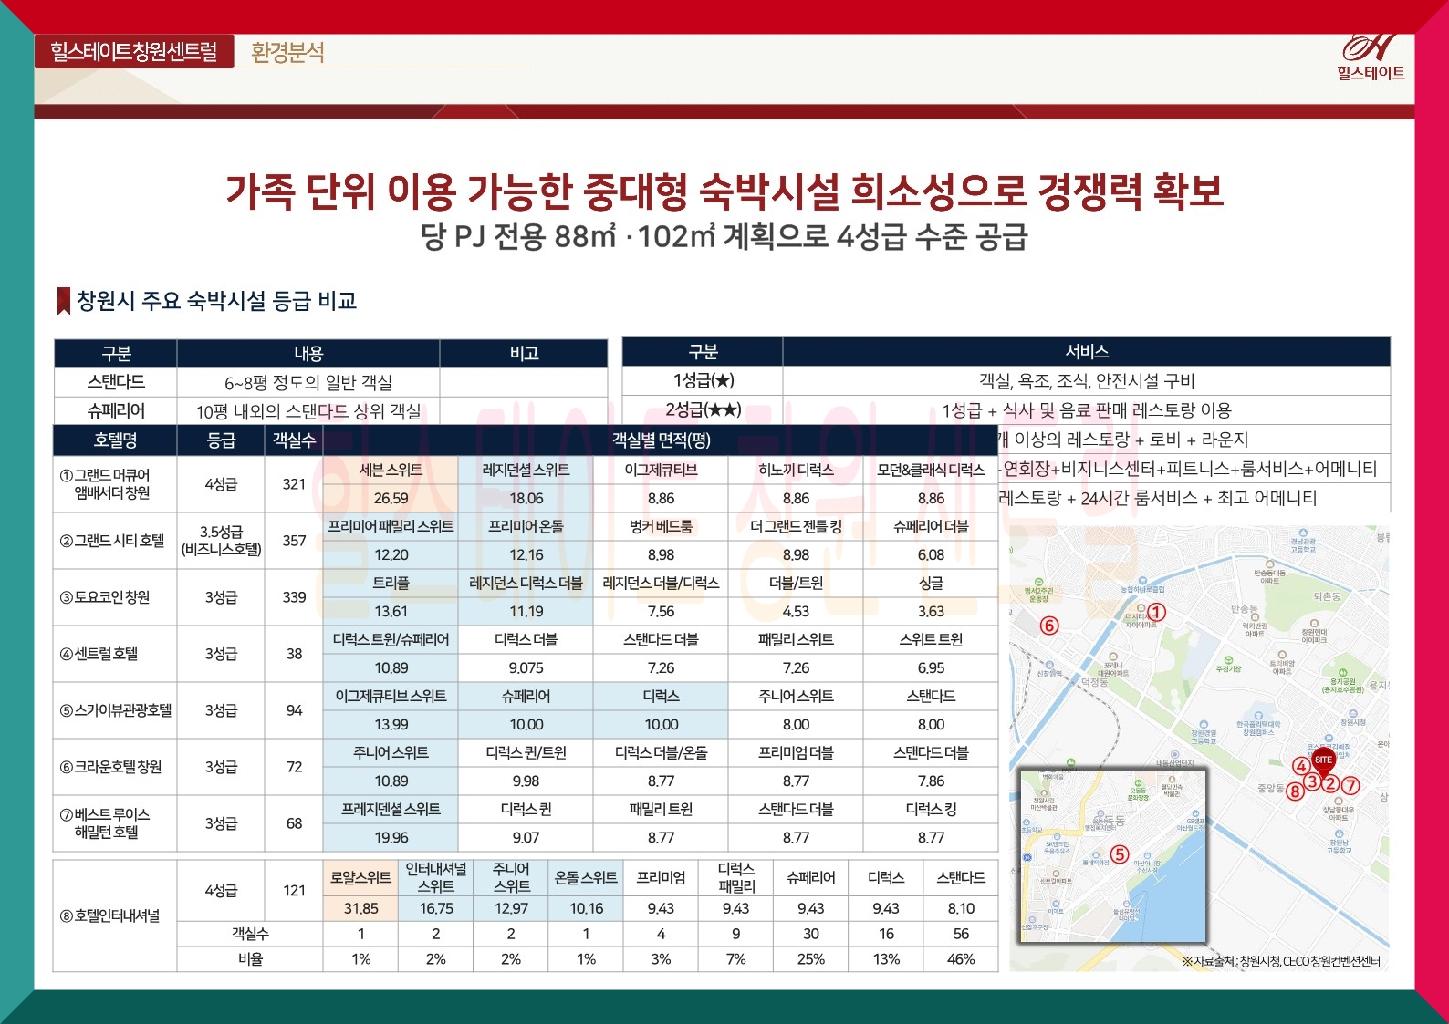Select the ③토요코인 창원 row label

(105, 597)
